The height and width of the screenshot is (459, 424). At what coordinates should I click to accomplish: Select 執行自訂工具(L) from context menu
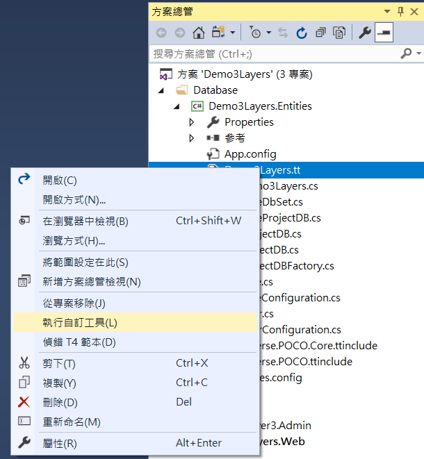point(80,322)
